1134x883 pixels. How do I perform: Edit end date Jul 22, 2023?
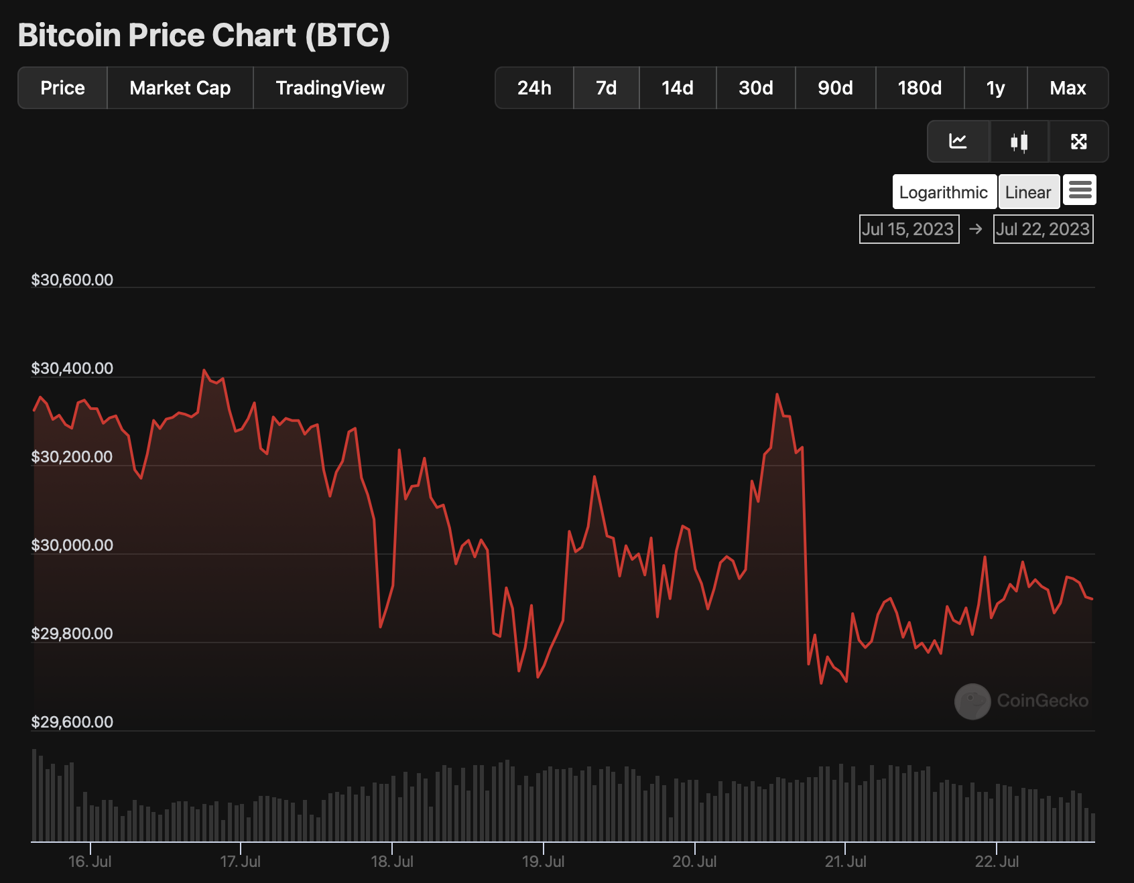coord(1044,229)
